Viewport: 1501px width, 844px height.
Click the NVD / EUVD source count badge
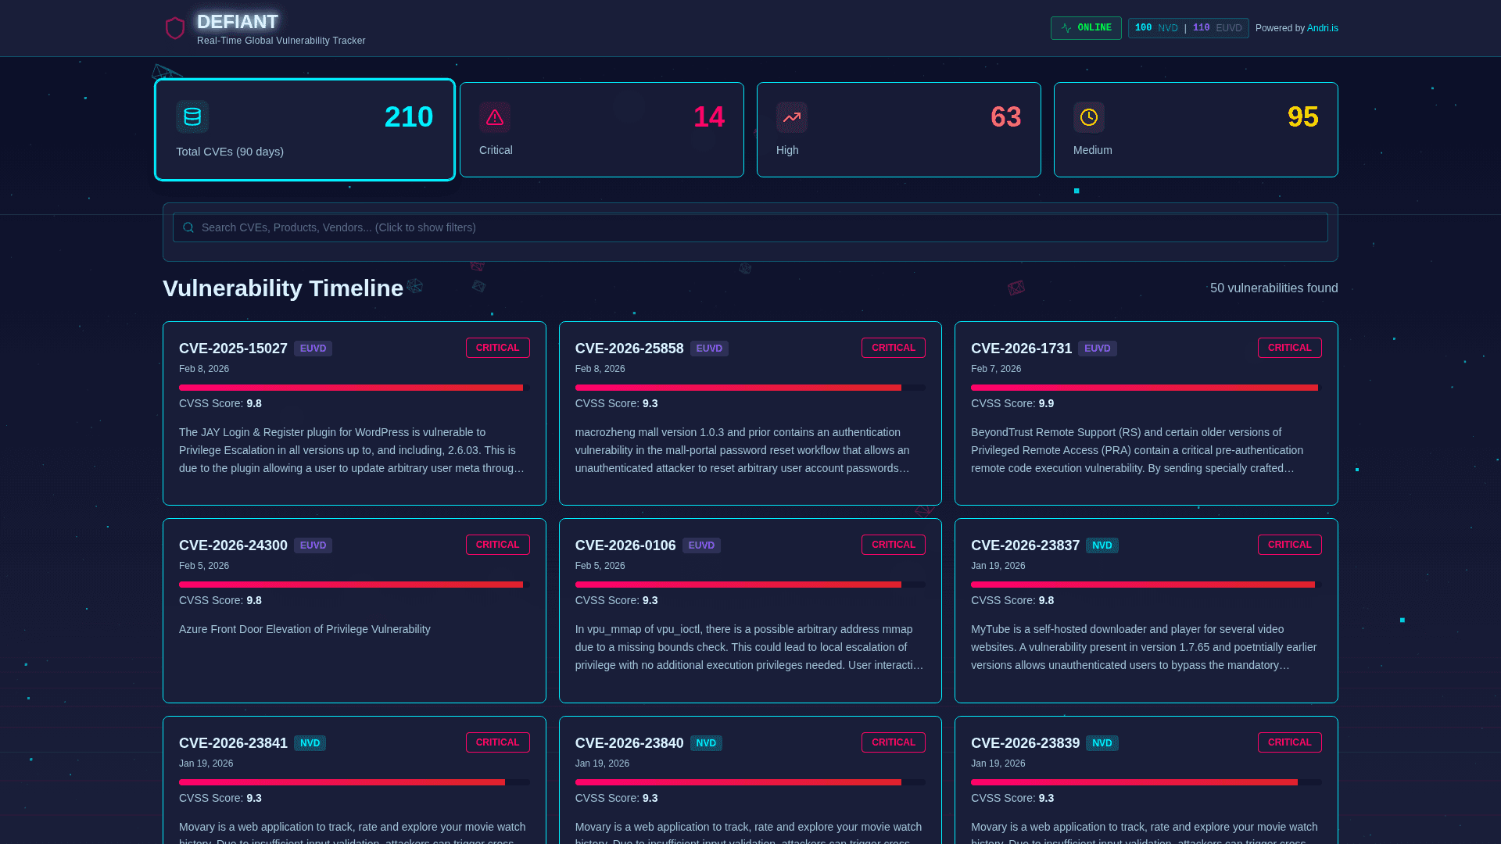pyautogui.click(x=1188, y=28)
